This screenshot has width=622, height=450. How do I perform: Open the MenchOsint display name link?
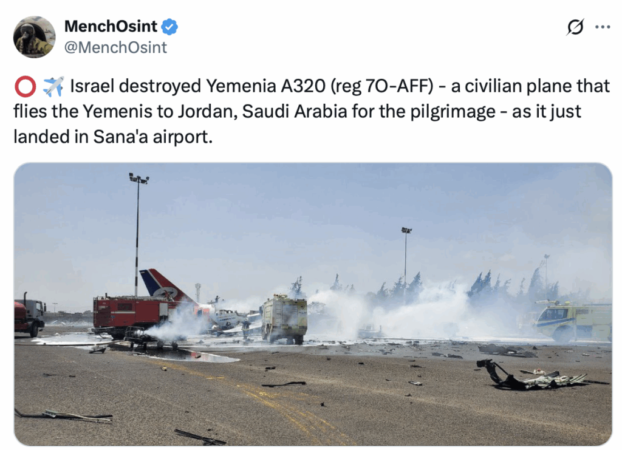tap(111, 27)
